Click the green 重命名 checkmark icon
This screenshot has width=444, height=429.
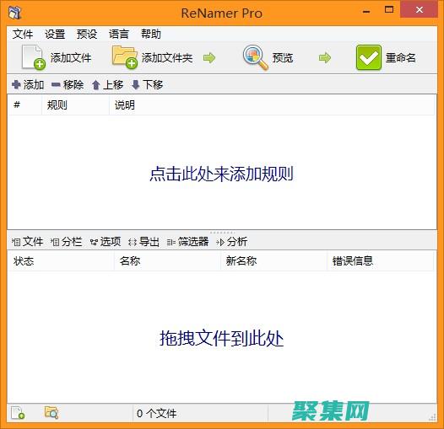368,57
